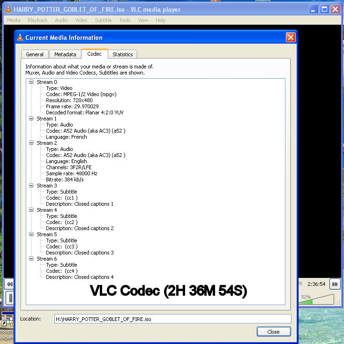344x344 pixels.
Task: Select 'Channels: 3F2R/LFE' row
Action: [69, 167]
